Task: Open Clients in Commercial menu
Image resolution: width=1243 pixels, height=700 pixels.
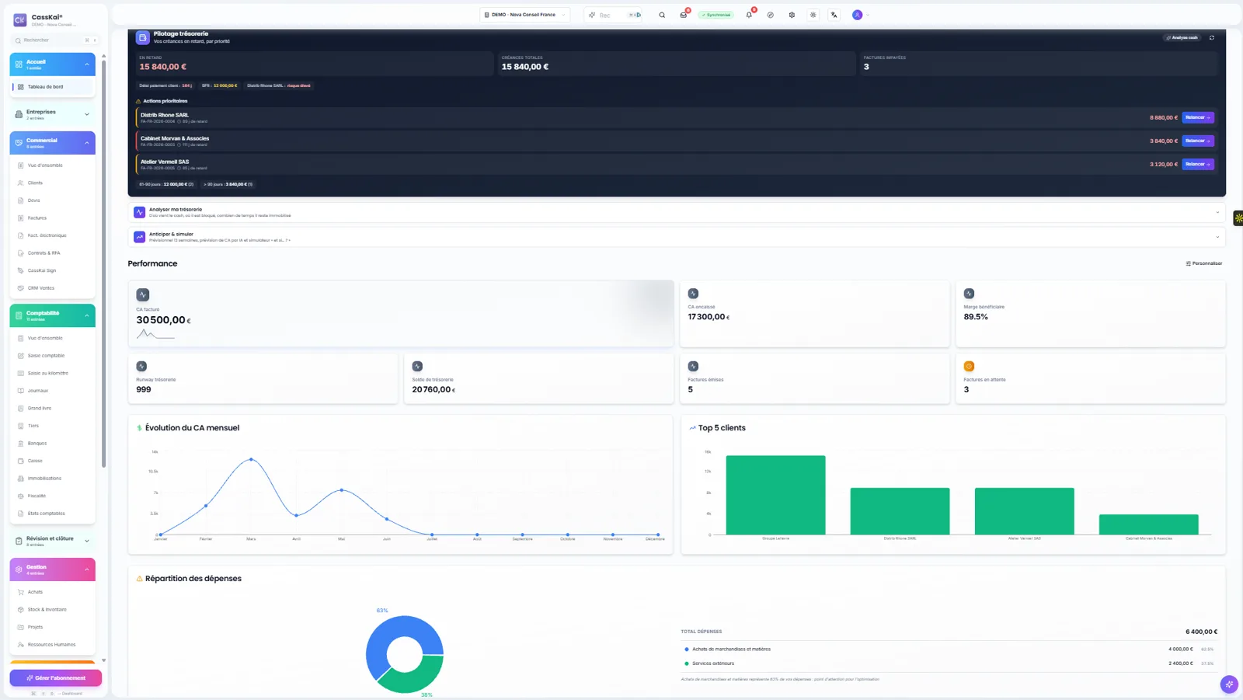Action: [53, 183]
